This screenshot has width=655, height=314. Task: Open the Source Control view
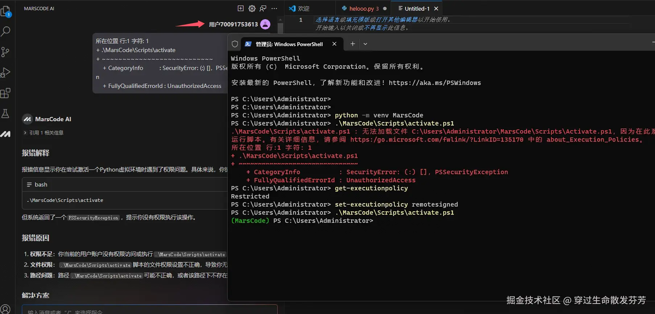(6, 52)
